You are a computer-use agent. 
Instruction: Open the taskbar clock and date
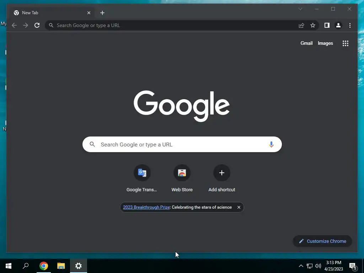tap(333, 266)
